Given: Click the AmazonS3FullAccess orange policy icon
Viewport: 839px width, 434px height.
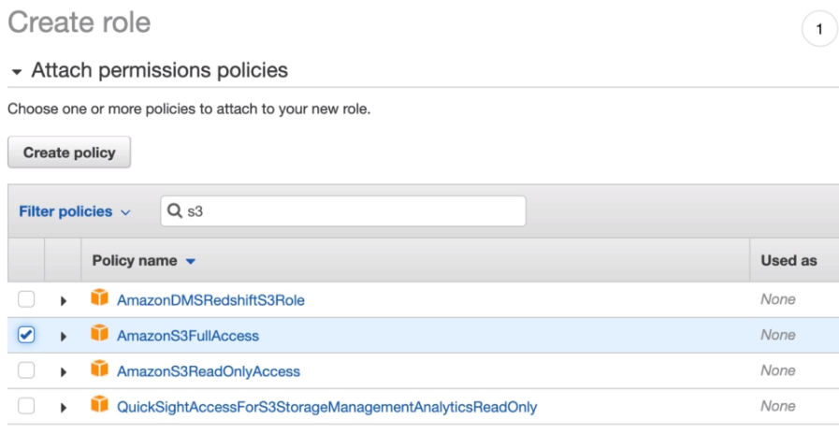Looking at the screenshot, I should point(99,335).
